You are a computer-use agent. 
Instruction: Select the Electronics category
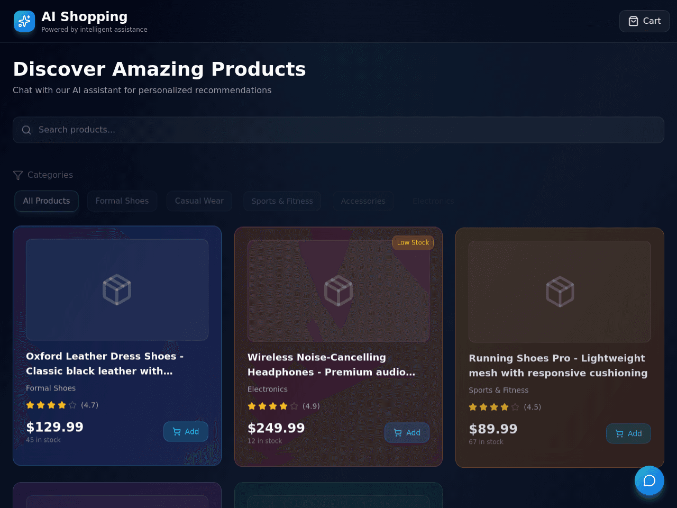tap(433, 201)
